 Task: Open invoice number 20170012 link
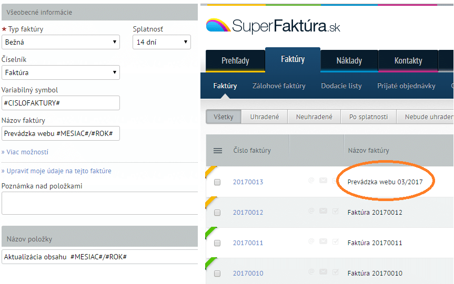248,213
